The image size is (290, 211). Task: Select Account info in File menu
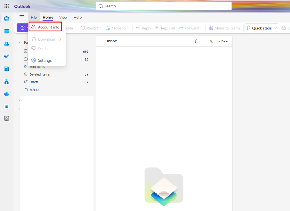pos(46,27)
